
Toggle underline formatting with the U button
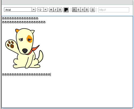coord(60,10)
